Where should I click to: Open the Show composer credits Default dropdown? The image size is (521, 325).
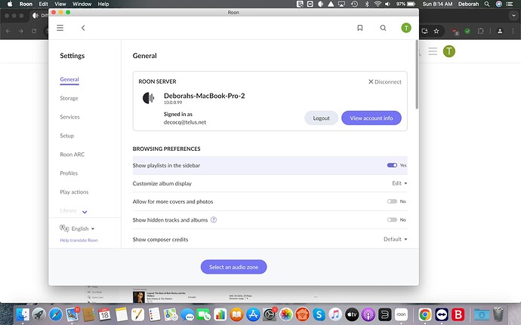pos(396,239)
